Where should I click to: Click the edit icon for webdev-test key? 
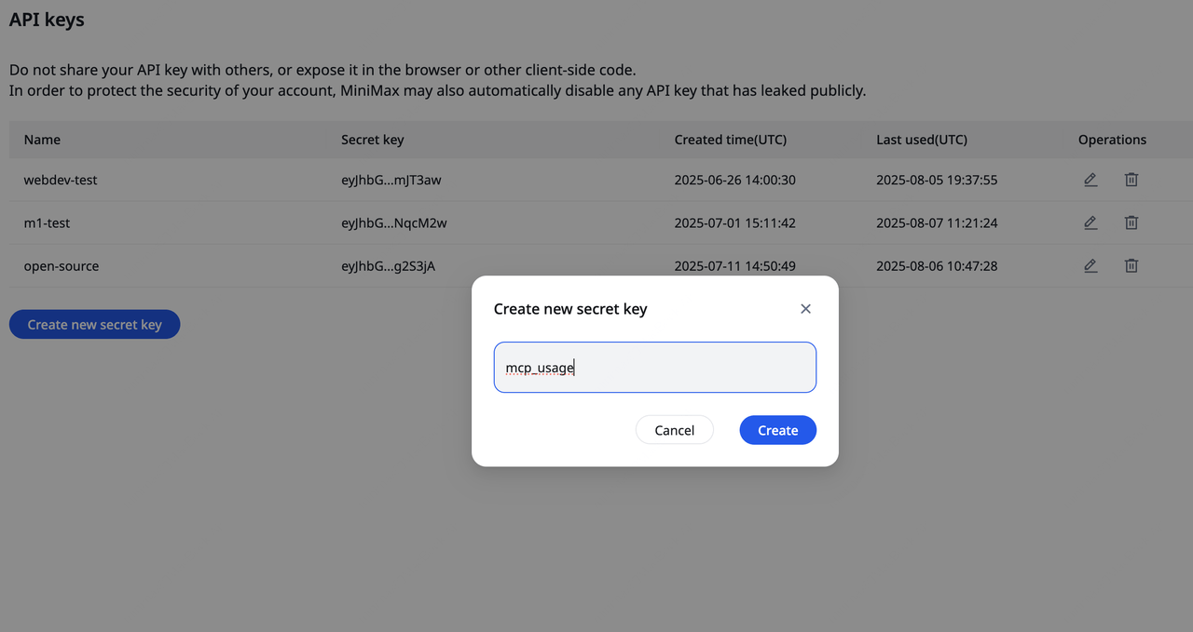pos(1090,180)
